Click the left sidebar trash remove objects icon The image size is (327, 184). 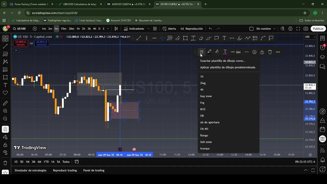pyautogui.click(x=5, y=163)
